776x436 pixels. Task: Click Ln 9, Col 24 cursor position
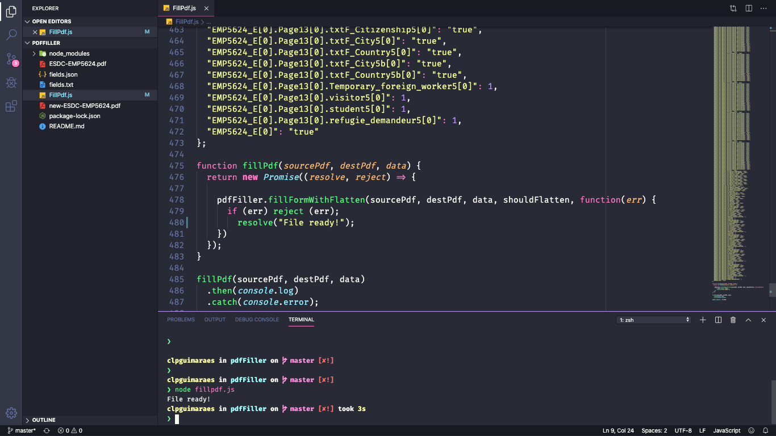click(x=618, y=431)
